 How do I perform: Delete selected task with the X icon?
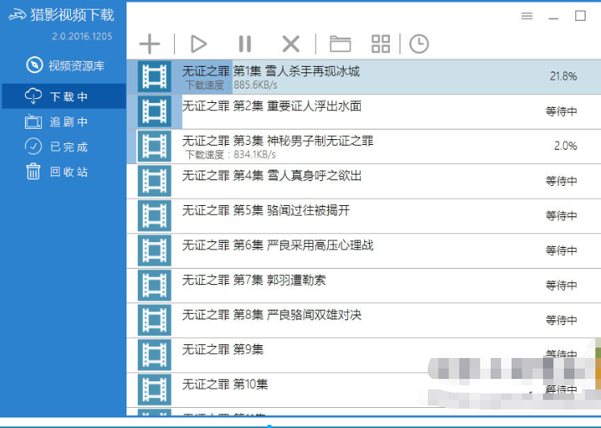pyautogui.click(x=291, y=44)
